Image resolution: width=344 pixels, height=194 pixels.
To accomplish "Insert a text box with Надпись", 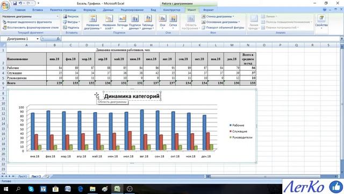I will [71, 27].
